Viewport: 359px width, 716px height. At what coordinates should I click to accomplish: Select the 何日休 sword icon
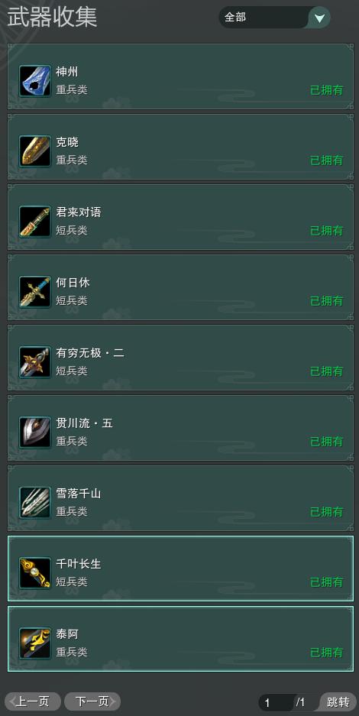tap(35, 292)
